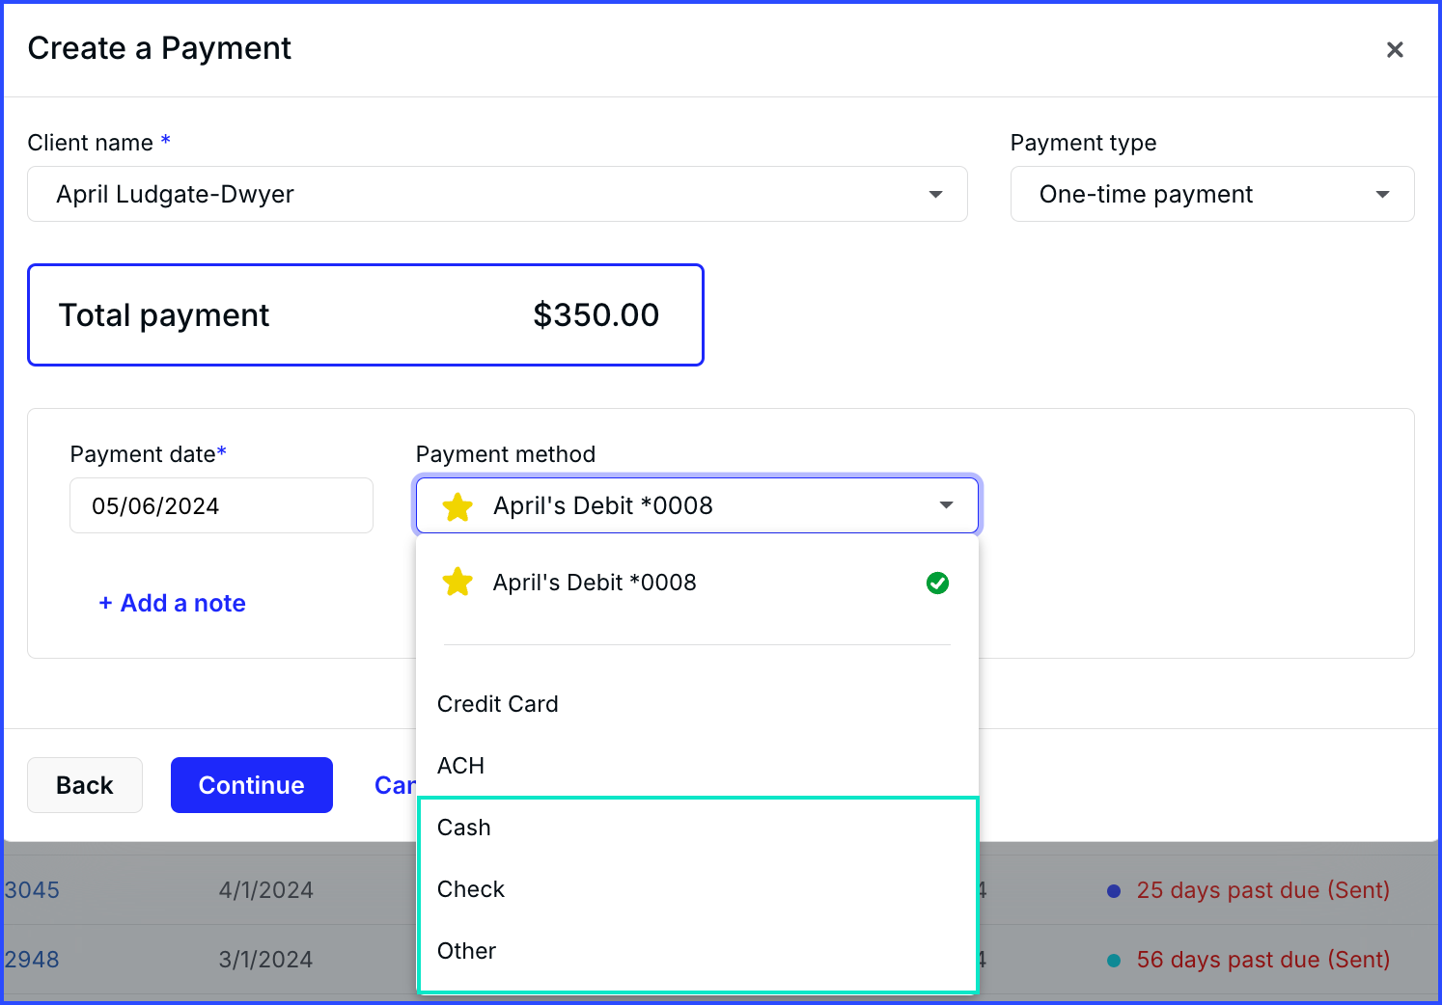Click the 3/1/2024 date cell
Viewport: 1442px width, 1005px height.
(x=266, y=960)
